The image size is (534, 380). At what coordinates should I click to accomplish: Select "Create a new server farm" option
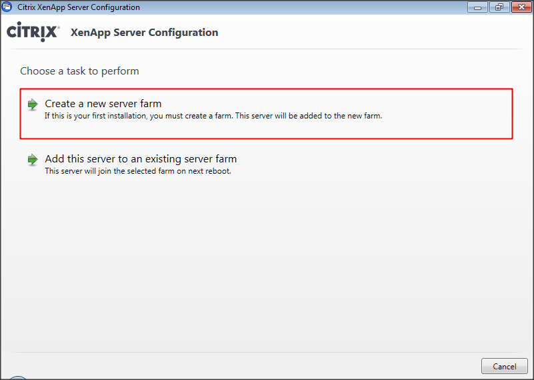[103, 104]
